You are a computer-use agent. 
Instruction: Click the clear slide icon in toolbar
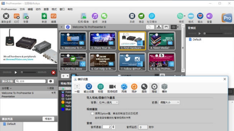pyautogui.click(x=17, y=16)
